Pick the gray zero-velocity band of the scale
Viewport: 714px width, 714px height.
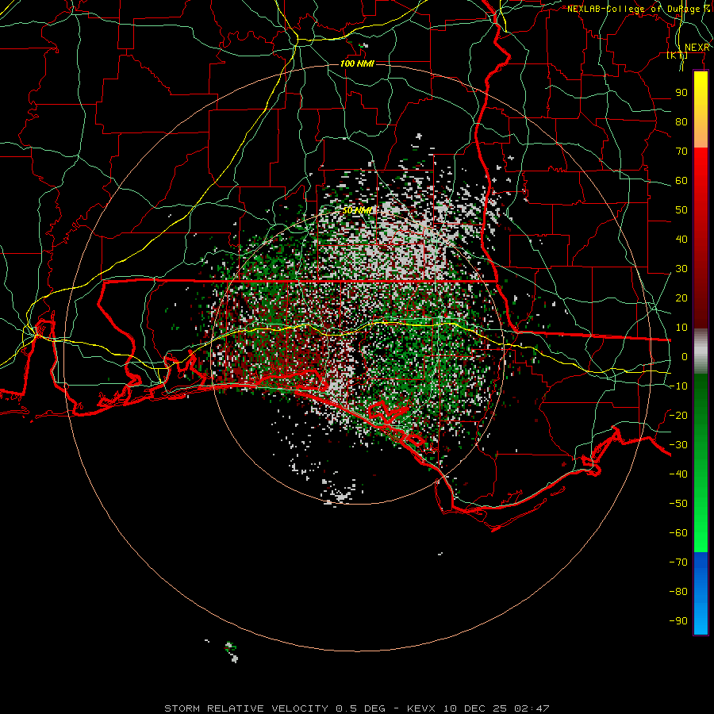[x=701, y=351]
